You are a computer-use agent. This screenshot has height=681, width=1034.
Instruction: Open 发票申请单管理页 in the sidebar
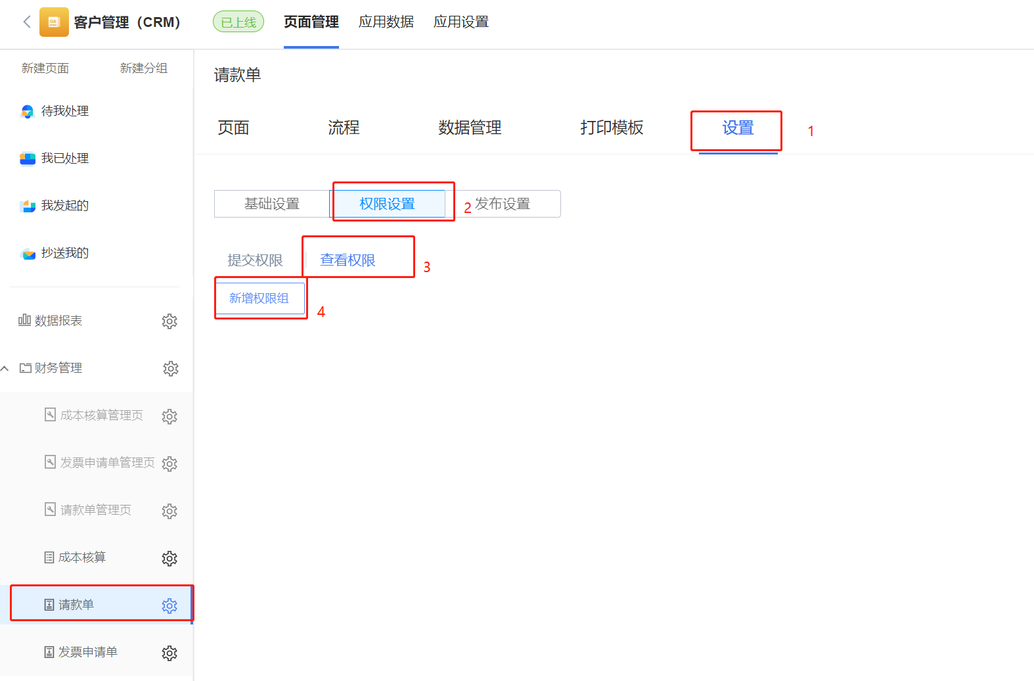pyautogui.click(x=108, y=463)
